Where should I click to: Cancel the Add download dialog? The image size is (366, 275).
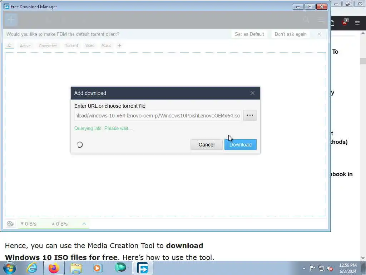coord(207,145)
